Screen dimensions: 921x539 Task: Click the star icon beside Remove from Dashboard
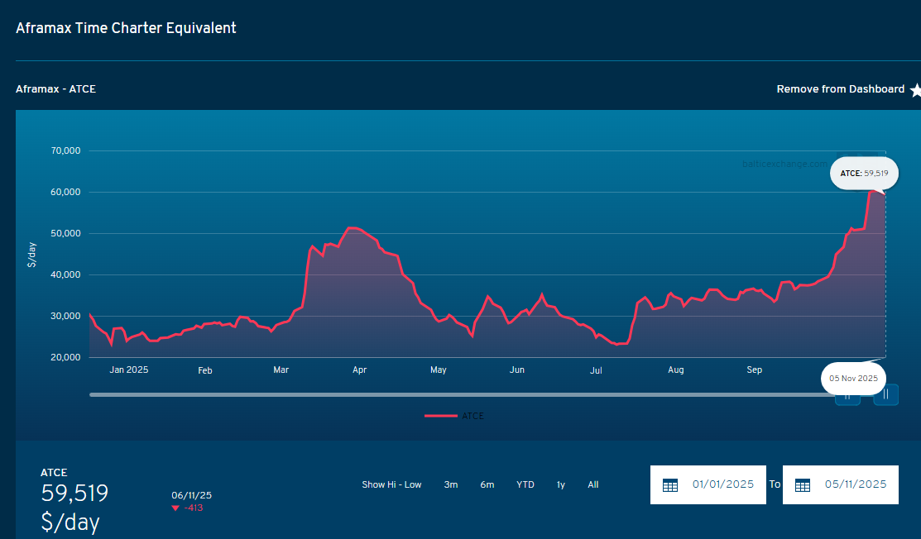coord(915,90)
